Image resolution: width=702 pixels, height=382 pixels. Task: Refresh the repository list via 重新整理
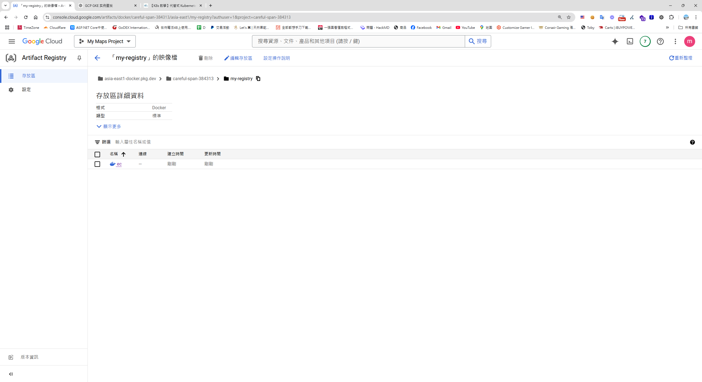pos(681,58)
